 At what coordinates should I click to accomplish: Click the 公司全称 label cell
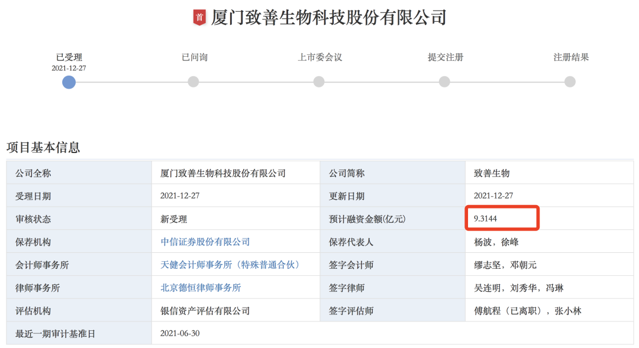[79, 173]
